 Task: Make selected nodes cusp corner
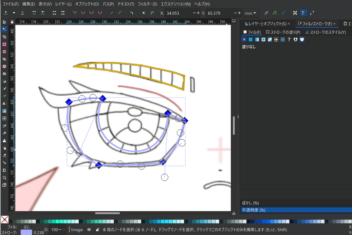click(75, 13)
